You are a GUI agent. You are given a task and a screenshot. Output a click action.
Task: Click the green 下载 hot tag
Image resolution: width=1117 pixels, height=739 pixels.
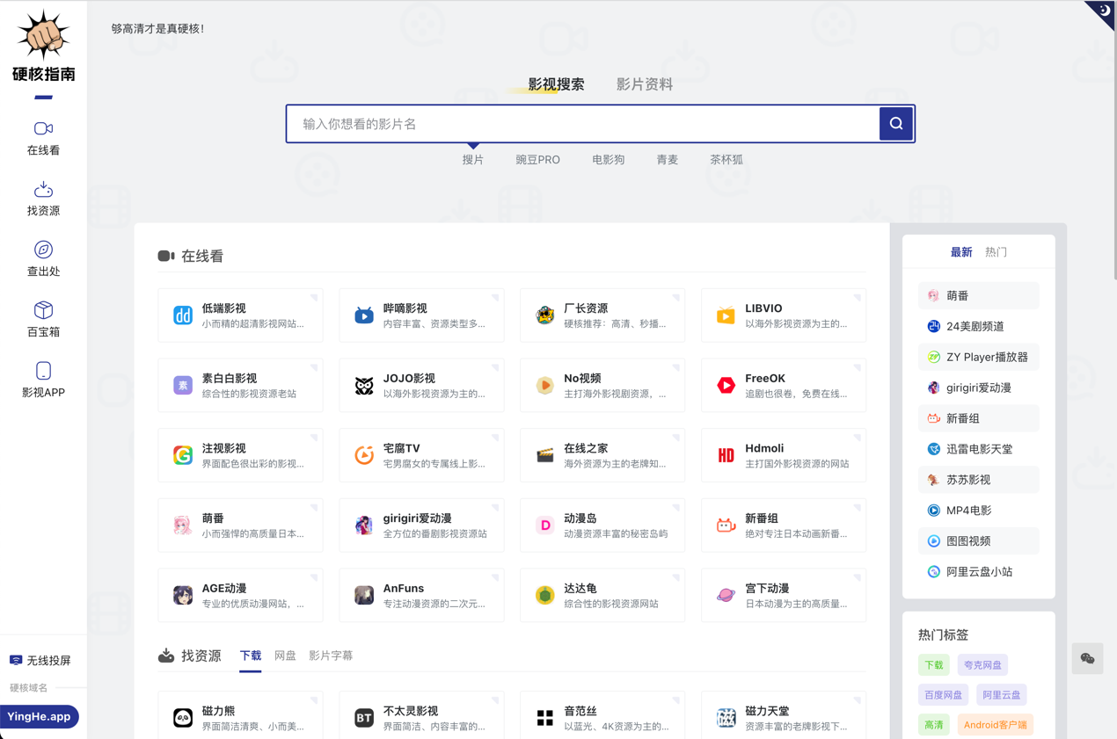click(x=934, y=665)
